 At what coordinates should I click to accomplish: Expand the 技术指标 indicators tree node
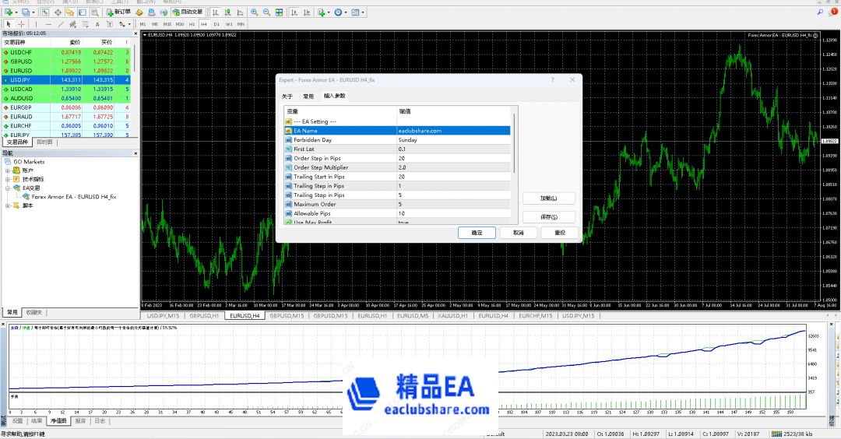click(8, 180)
